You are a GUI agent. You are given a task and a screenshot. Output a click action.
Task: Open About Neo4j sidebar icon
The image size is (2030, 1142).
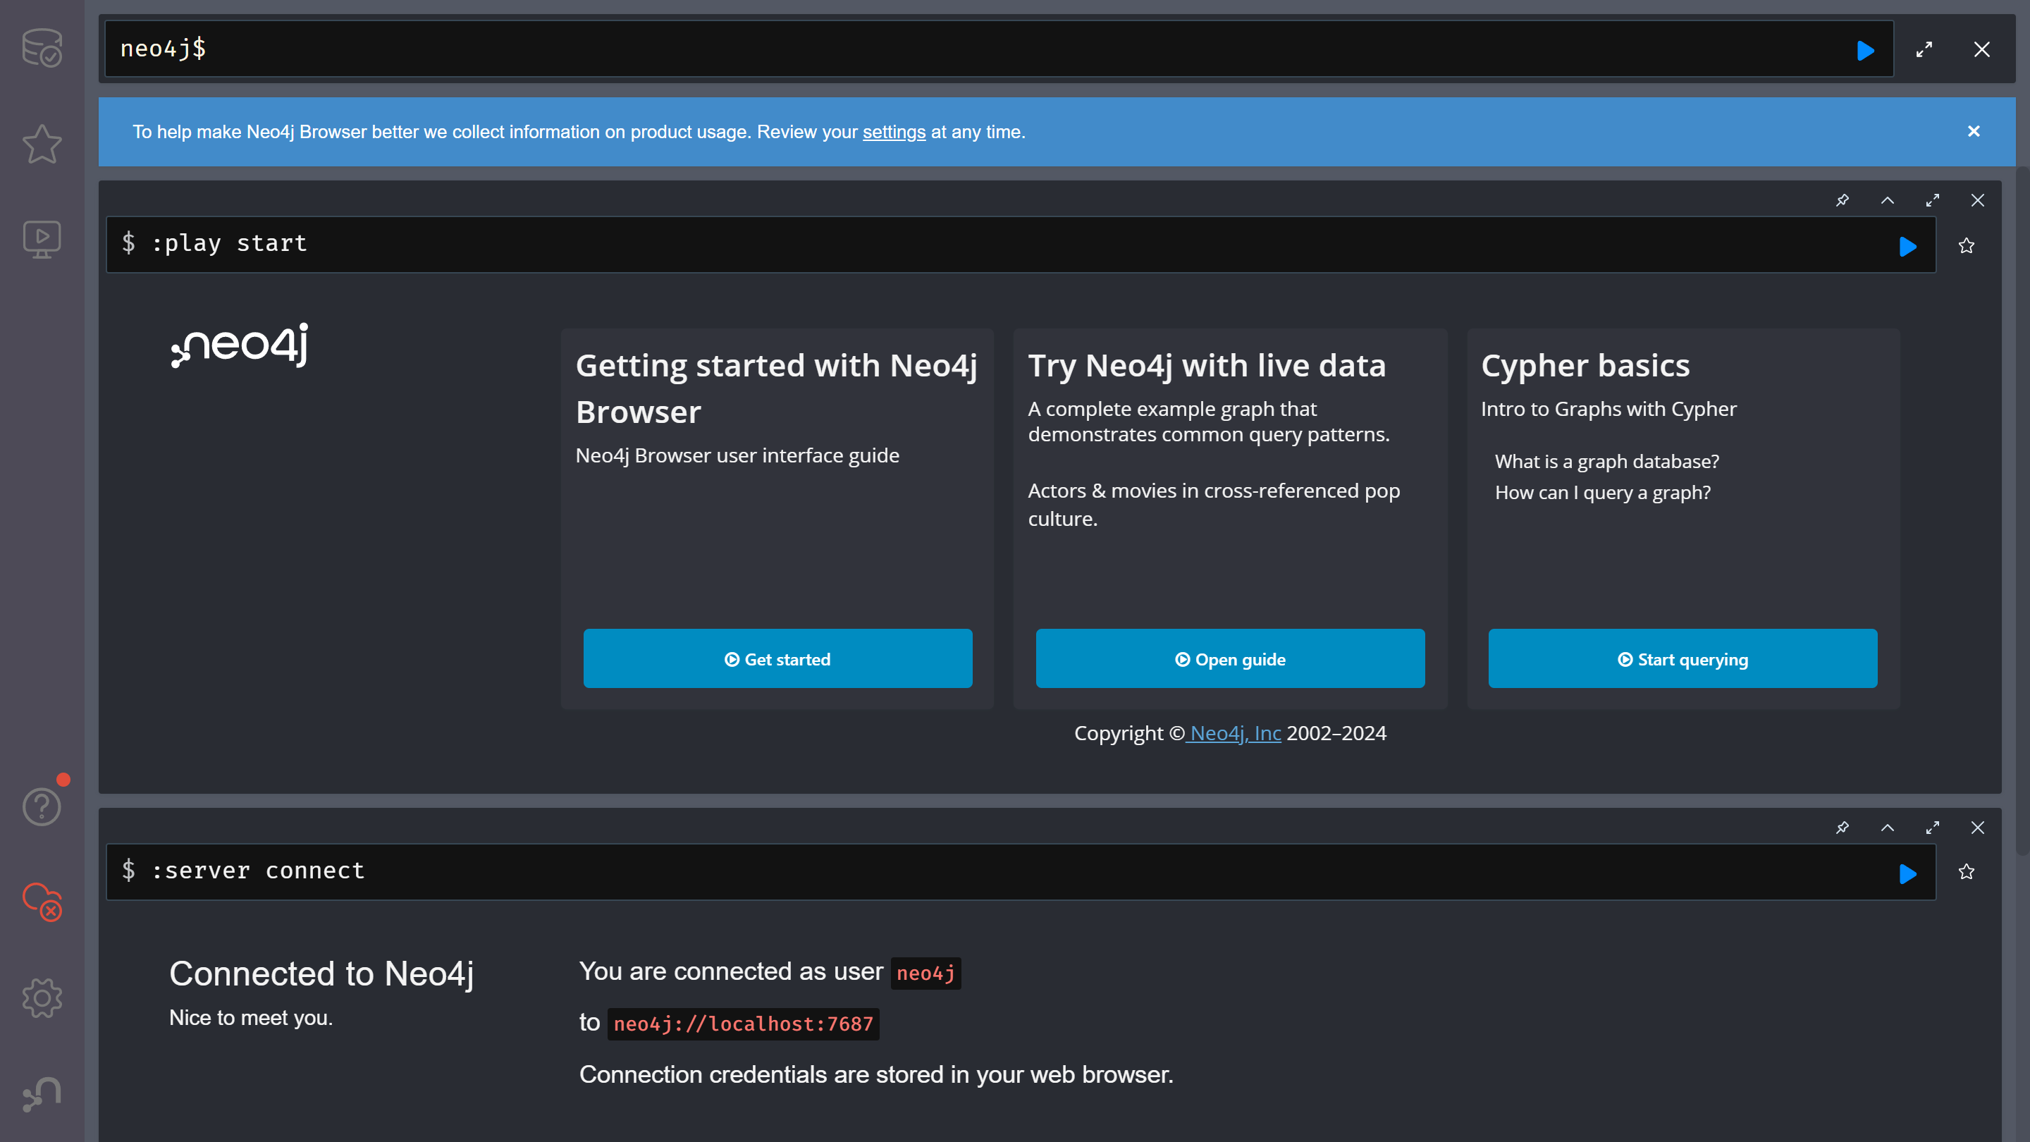tap(42, 1094)
